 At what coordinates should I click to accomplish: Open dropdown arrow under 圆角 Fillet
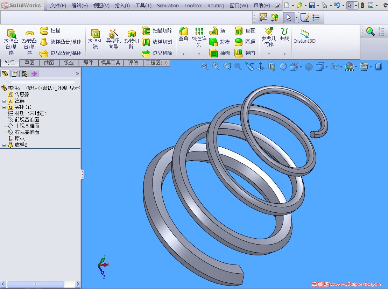coord(183,54)
